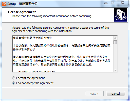
Task: Minimize the Setup window
Action: click(106, 3)
